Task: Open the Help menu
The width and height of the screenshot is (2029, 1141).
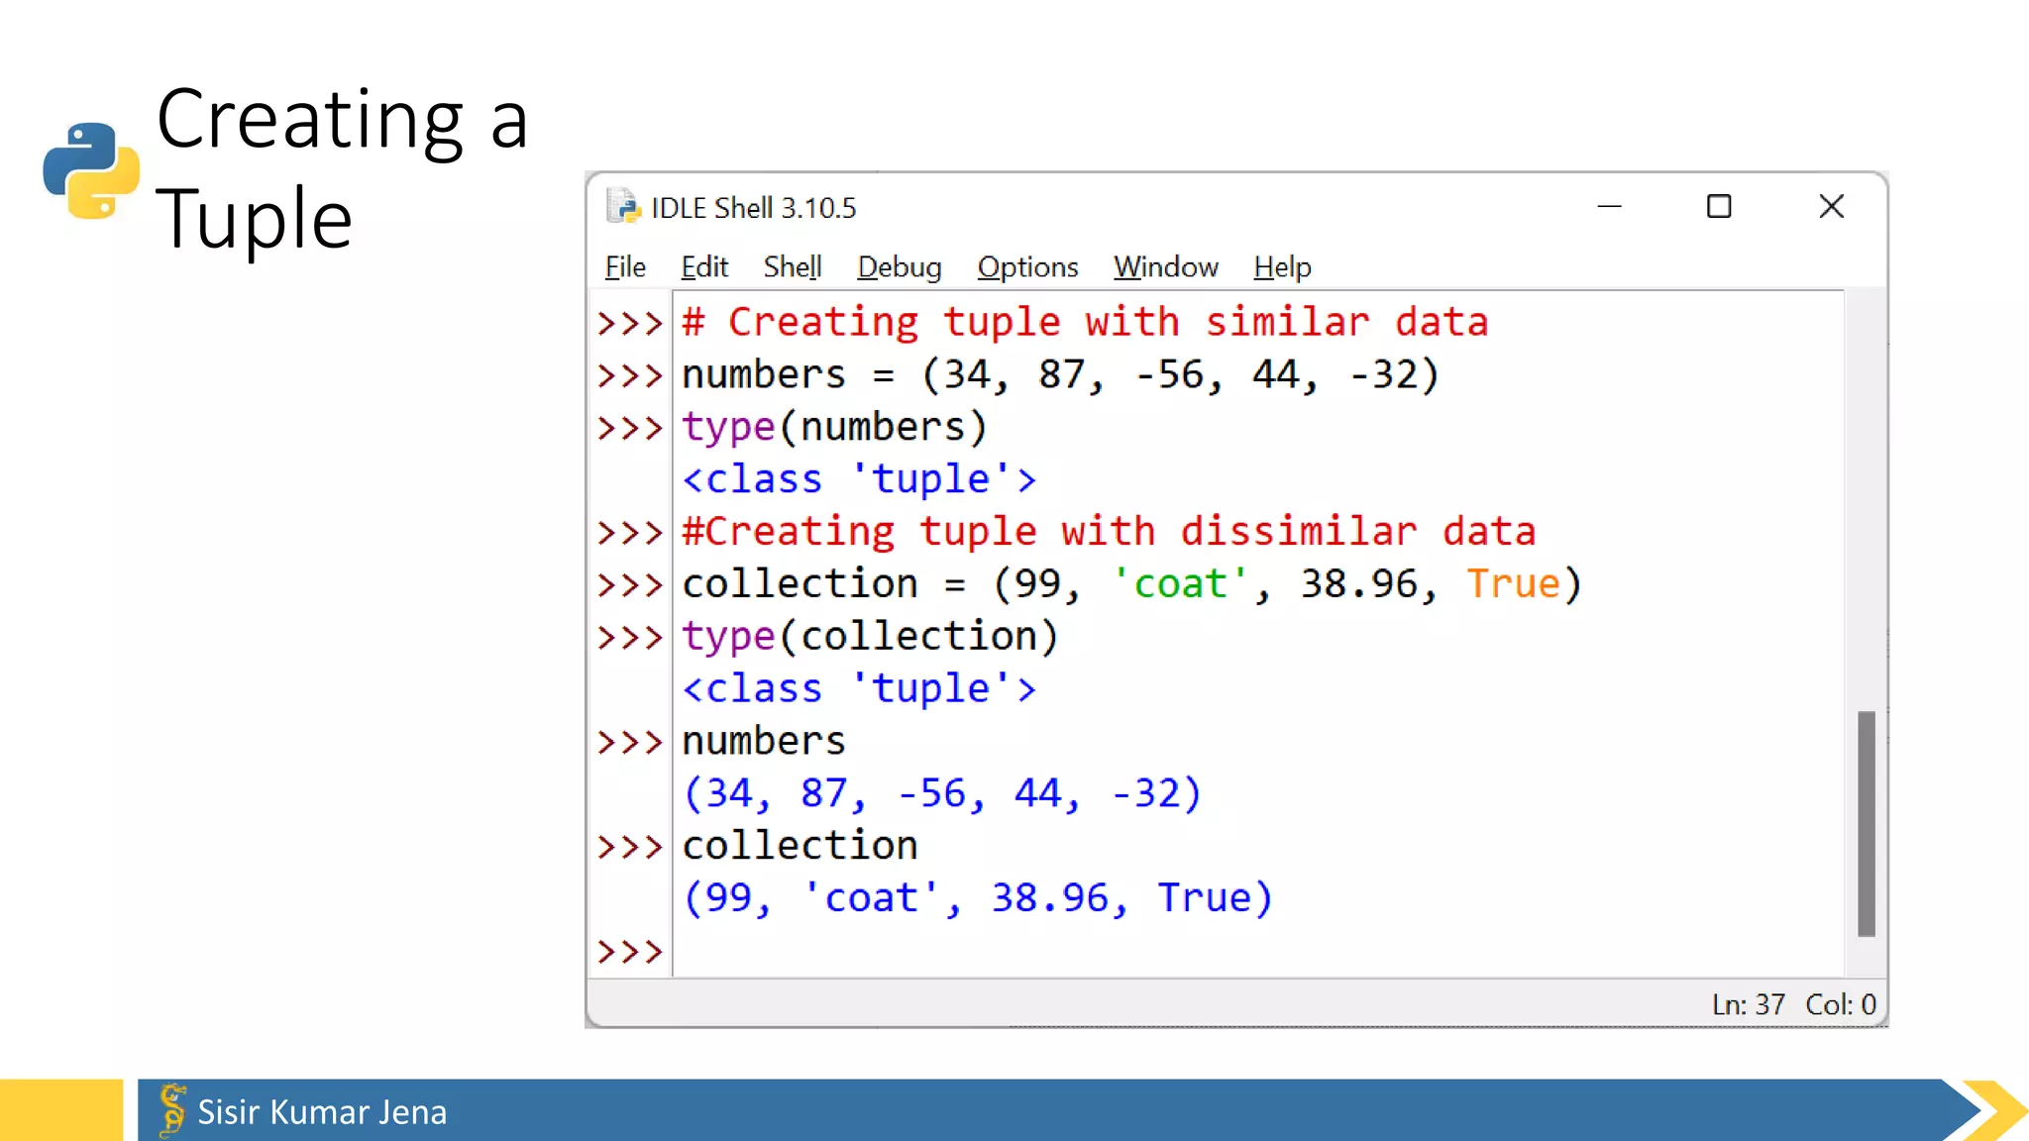Action: [x=1282, y=266]
